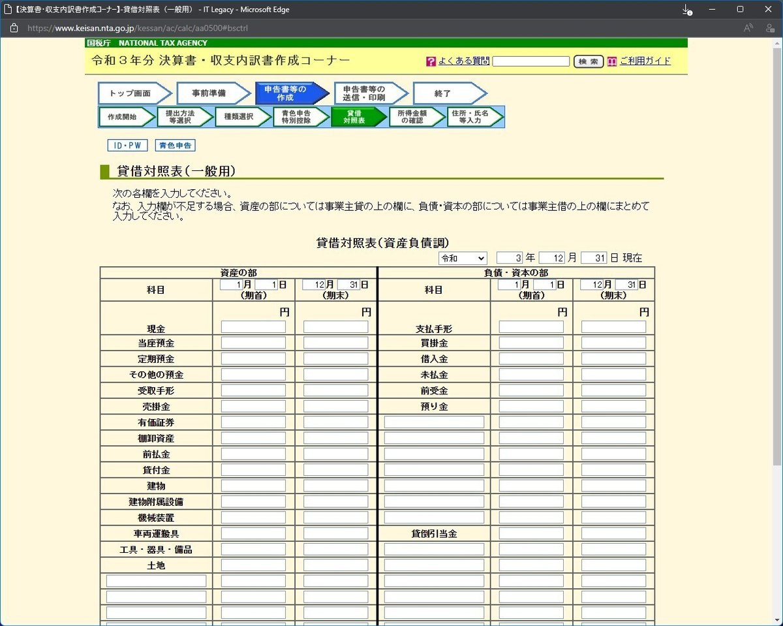The image size is (783, 626).
Task: Click 機械装置 end-of-period amount field
Action: pos(335,518)
